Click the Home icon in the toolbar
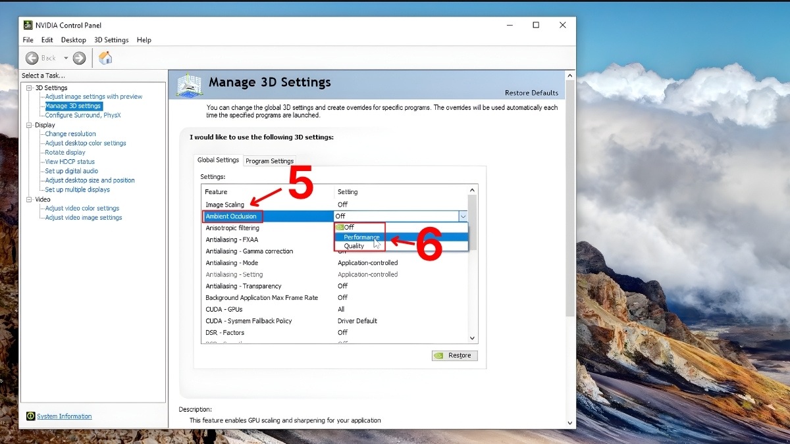790x444 pixels. click(105, 58)
